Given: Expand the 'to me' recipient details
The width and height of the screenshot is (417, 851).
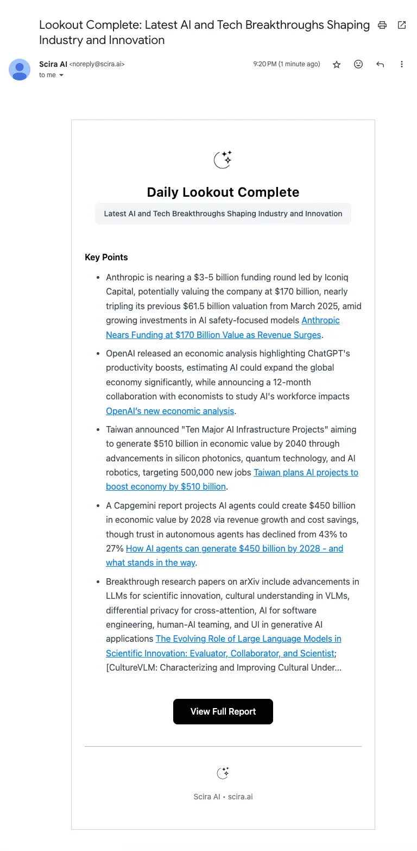Looking at the screenshot, I should 61,76.
